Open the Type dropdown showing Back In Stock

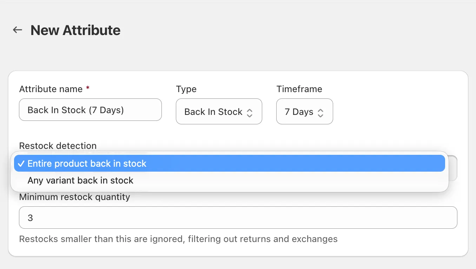pos(219,112)
